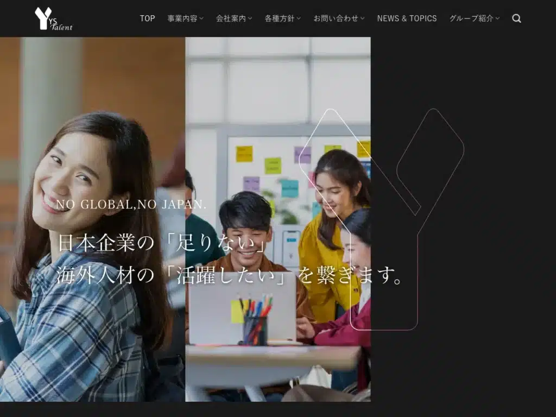Screen dimensions: 556x417
Task: Expand the chevron beside お問い合わせ
Action: pos(362,18)
